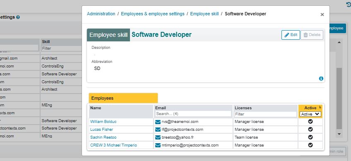Click email envelope icon for William Bolduc
Image resolution: width=351 pixels, height=161 pixels.
(158, 122)
